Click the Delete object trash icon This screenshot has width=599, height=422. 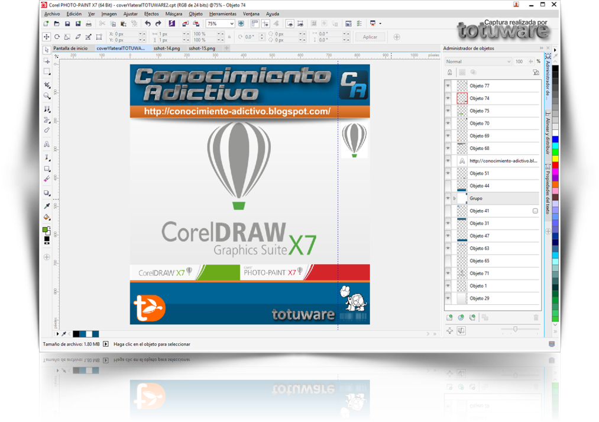(536, 318)
